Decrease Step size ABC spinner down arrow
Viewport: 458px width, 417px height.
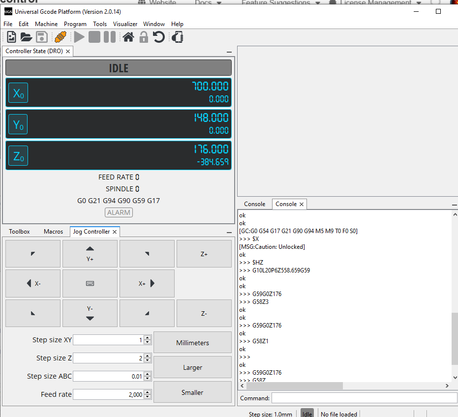pos(148,379)
